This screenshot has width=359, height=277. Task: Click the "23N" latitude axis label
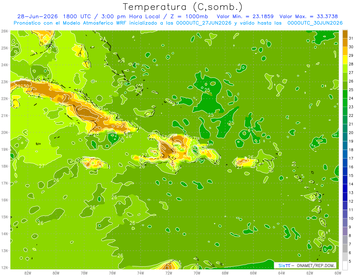(x=4, y=82)
